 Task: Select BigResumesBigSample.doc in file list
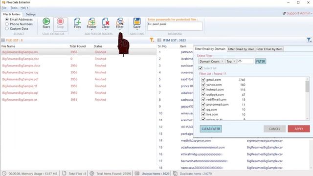[21, 59]
